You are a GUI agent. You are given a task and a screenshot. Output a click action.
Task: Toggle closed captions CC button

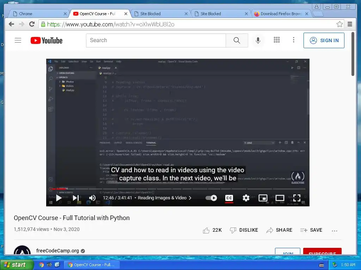pyautogui.click(x=229, y=198)
